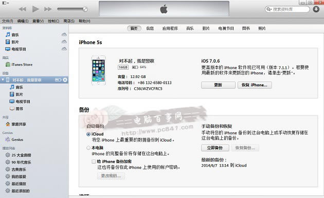
Task: Open the top-left iTunes window menu icon
Action: (x=5, y=3)
